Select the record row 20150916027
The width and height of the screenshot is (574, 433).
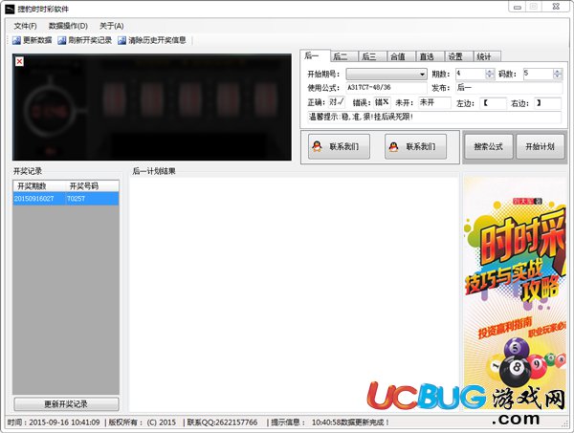[x=66, y=199]
